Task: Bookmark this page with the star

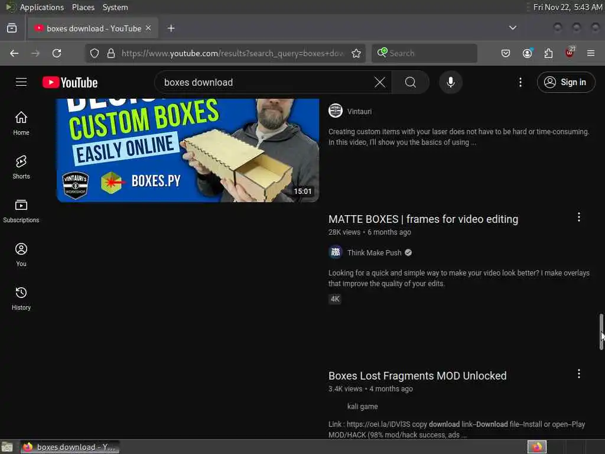Action: [356, 53]
